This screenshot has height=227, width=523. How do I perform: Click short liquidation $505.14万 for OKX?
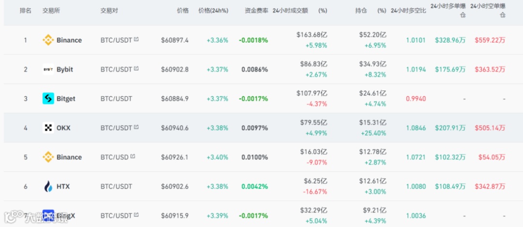(490, 128)
